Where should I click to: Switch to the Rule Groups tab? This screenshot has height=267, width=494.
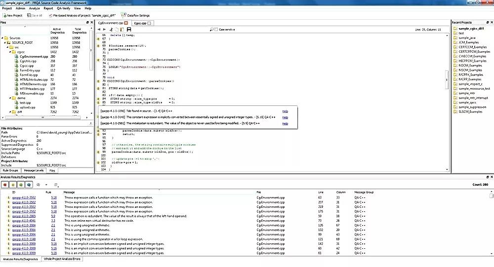pyautogui.click(x=10, y=170)
